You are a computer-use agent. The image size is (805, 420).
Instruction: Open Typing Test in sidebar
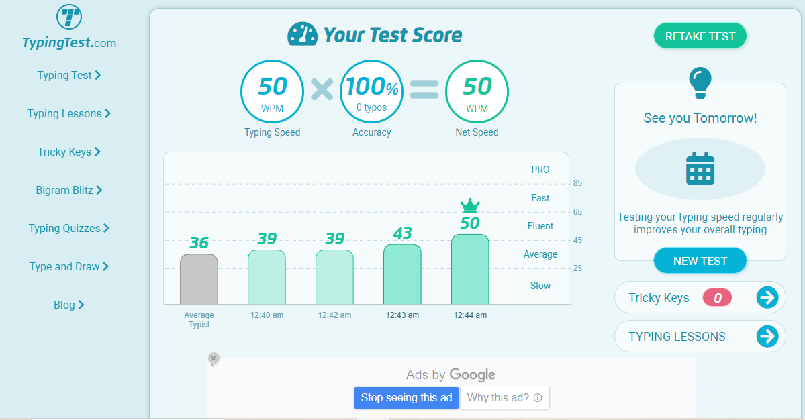coord(68,75)
